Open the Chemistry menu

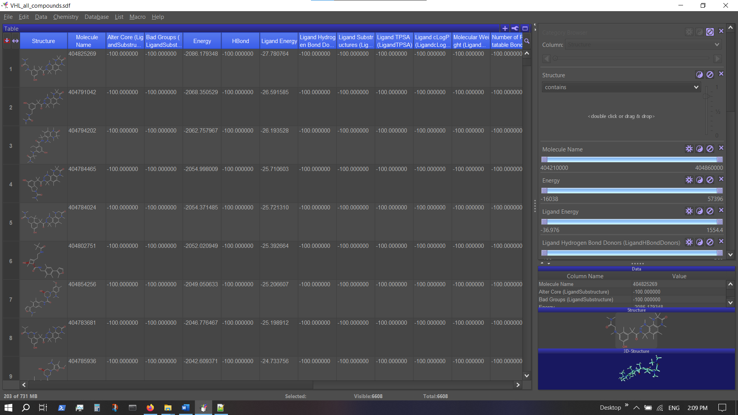point(66,17)
